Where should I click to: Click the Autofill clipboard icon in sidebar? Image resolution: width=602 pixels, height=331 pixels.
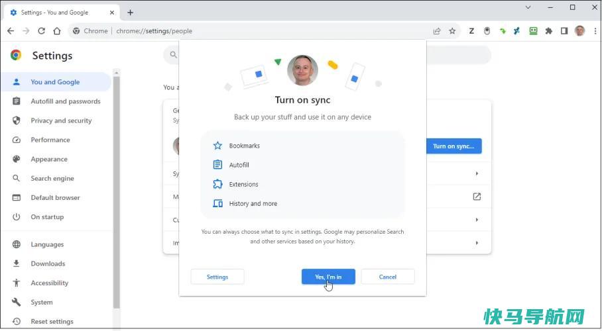coord(16,101)
